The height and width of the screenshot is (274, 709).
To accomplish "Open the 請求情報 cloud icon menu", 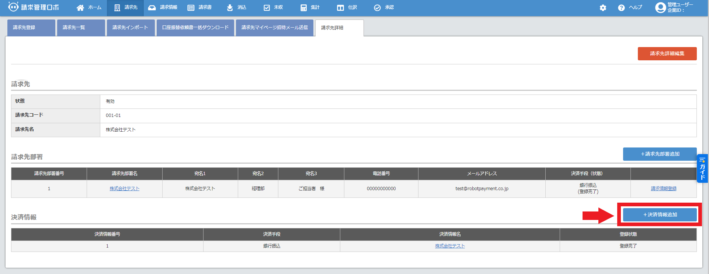I will (163, 8).
